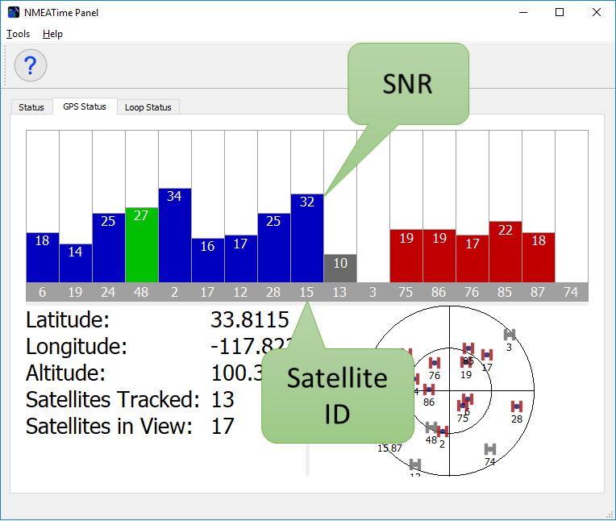
Task: Select satellite 76 icon in sky plot
Action: tap(434, 363)
